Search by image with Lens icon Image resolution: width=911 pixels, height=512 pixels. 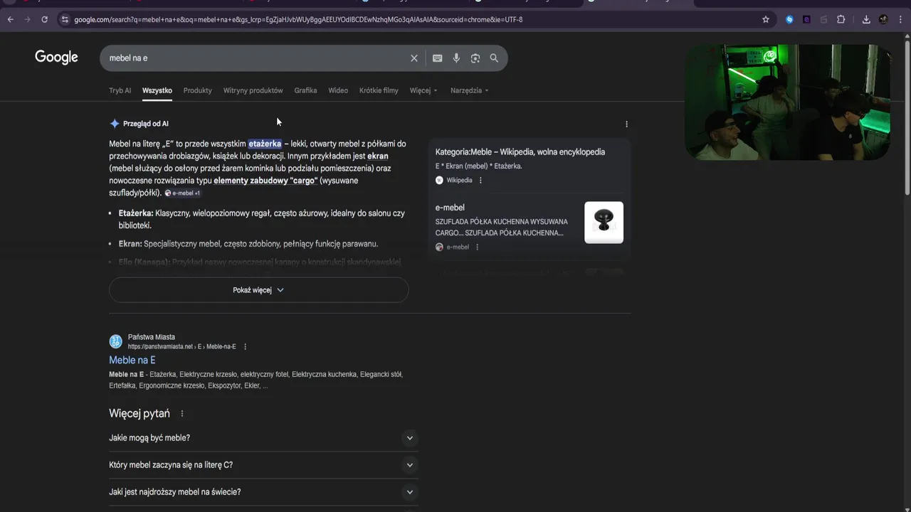[475, 58]
